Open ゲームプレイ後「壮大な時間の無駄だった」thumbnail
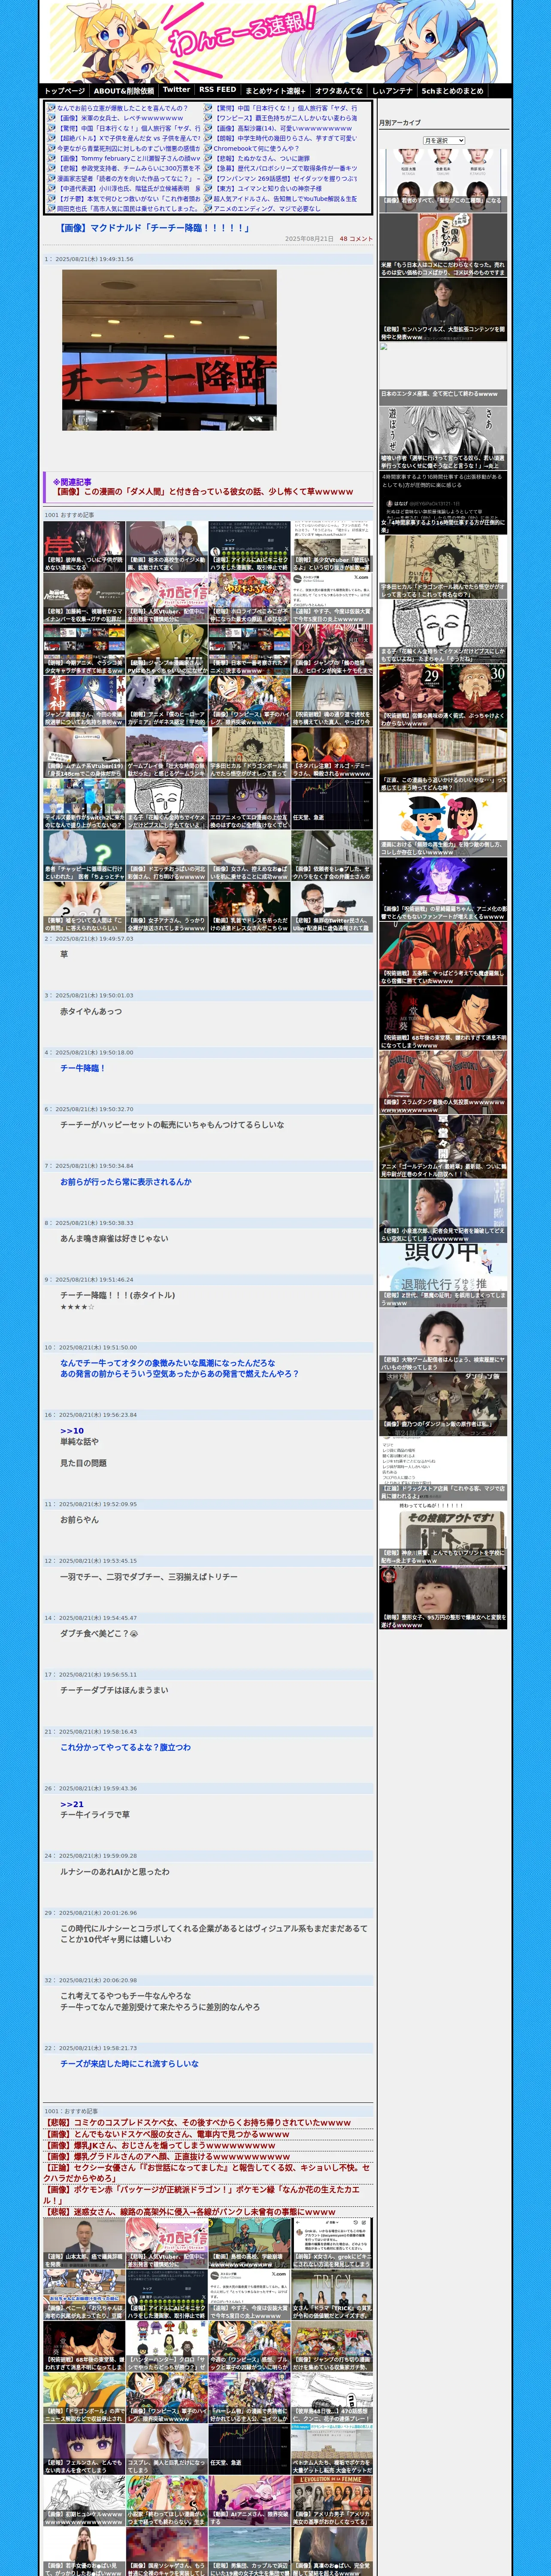Image resolution: width=551 pixels, height=2576 pixels. 167,753
